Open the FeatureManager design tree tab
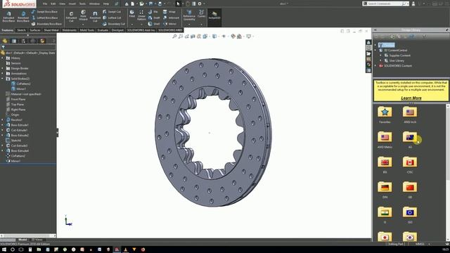Image resolution: width=450 pixels, height=253 pixels. click(5, 41)
